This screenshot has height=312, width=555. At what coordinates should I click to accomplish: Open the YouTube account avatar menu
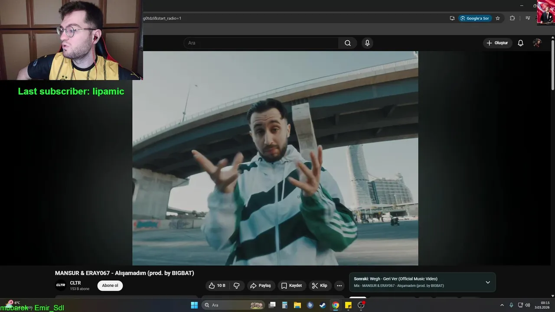pos(537,43)
